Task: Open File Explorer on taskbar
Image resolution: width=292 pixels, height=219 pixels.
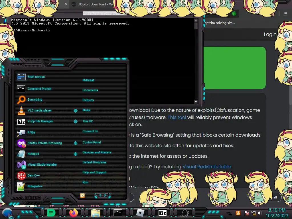Action: tap(96, 213)
